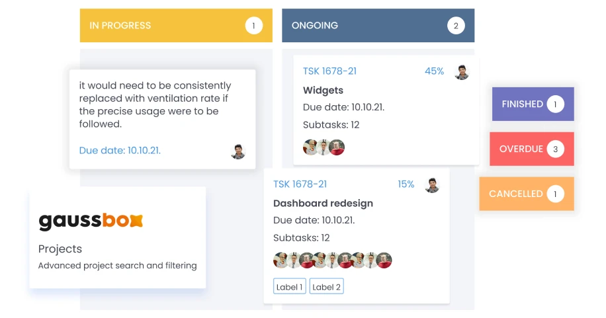Click last member avatar in Dashboard redesign
The width and height of the screenshot is (606, 318).
coord(384,260)
